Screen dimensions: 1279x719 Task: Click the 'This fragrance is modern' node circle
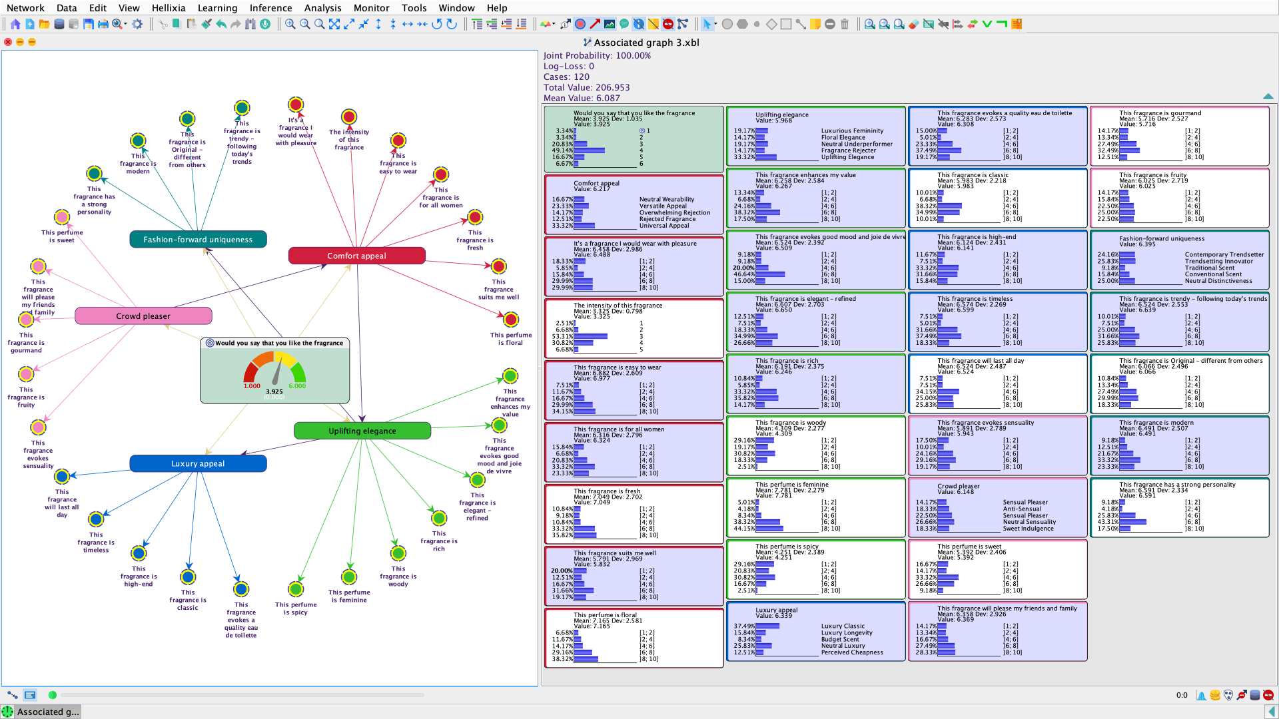coord(138,141)
